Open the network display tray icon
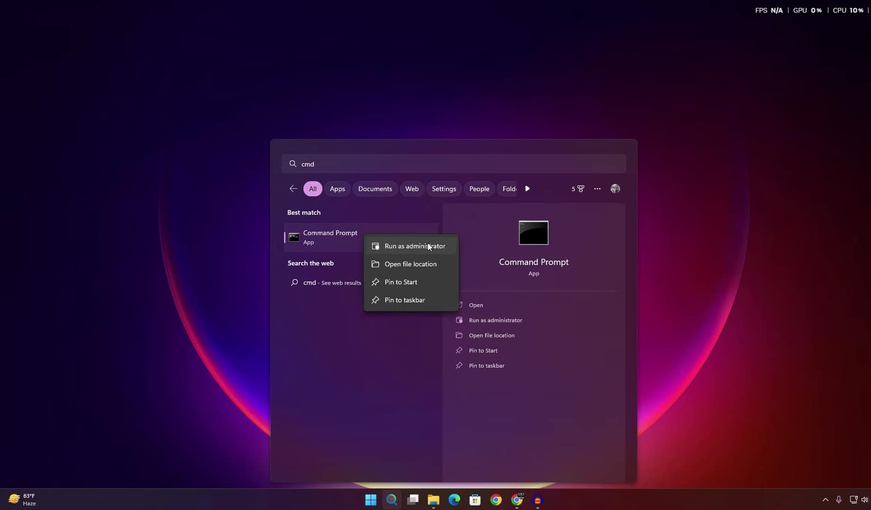This screenshot has height=510, width=871. (853, 500)
